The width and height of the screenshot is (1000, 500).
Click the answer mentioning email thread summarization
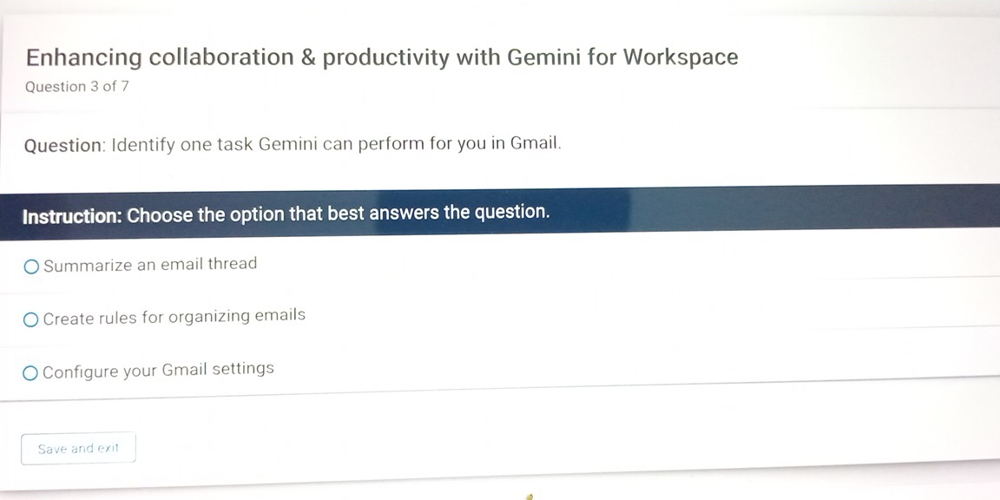pos(151,264)
